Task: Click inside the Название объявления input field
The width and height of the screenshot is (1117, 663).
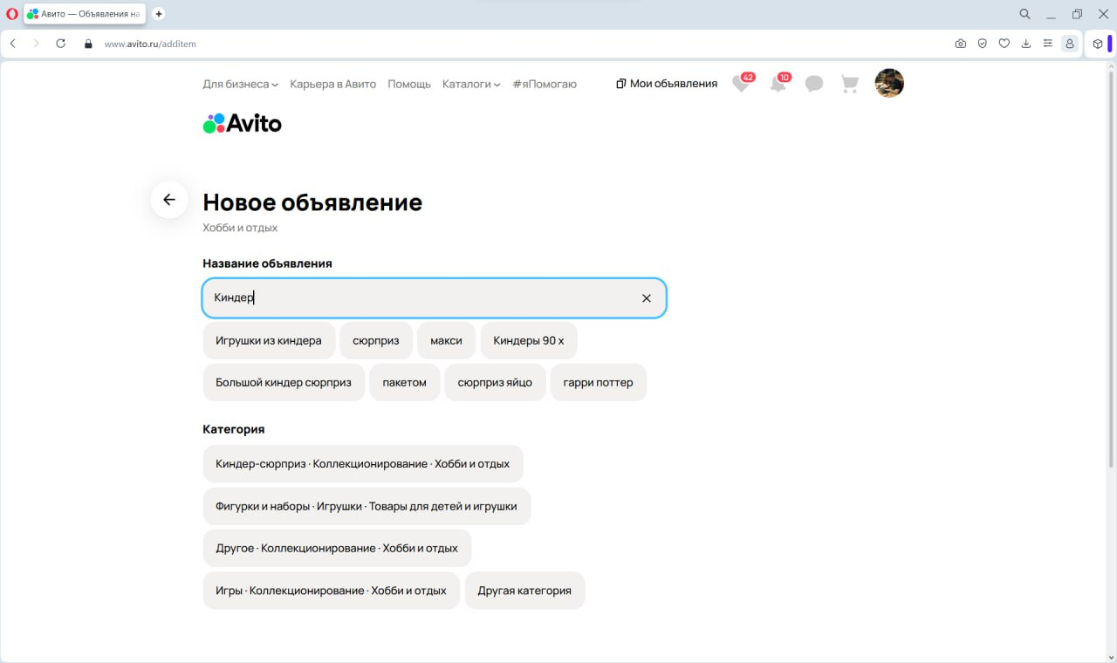Action: click(393, 297)
